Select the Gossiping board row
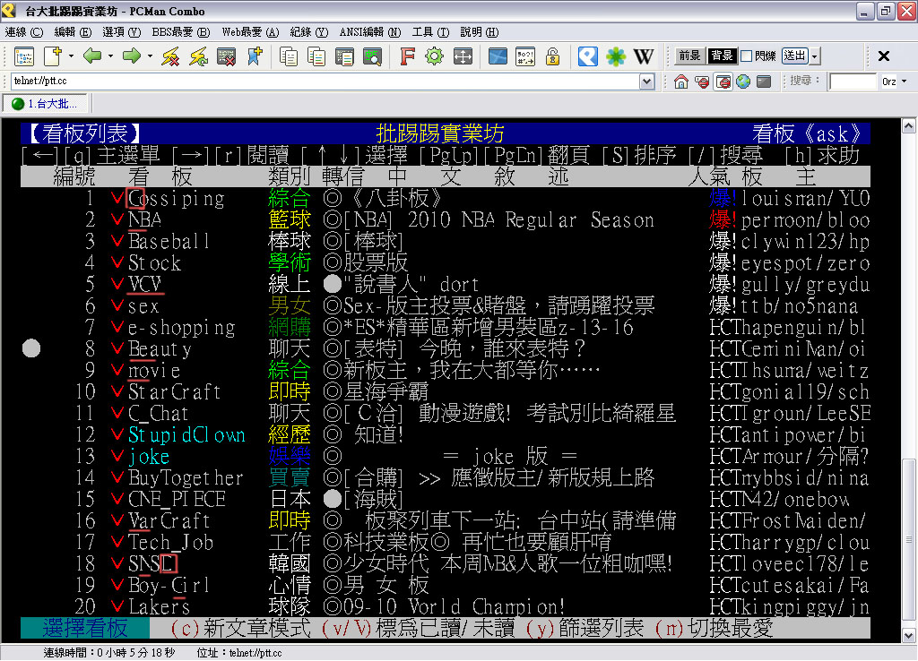The width and height of the screenshot is (918, 661). pos(445,198)
